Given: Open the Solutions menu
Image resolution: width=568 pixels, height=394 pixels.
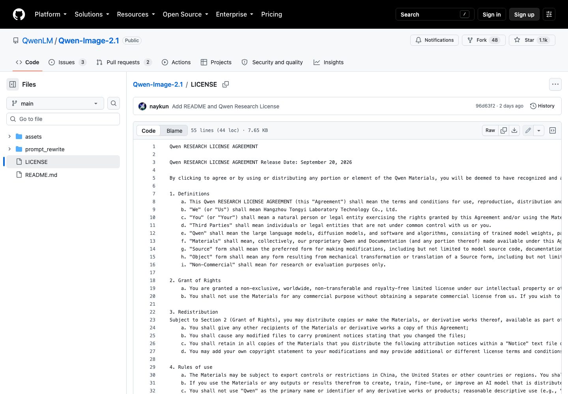Looking at the screenshot, I should point(92,14).
